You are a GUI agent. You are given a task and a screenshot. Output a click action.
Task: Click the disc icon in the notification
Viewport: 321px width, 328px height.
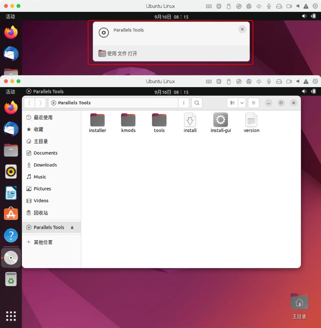(104, 33)
